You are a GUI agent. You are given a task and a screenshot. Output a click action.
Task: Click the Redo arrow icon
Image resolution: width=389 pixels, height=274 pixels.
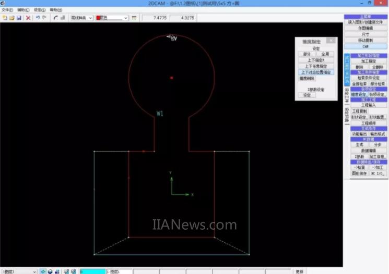[x=44, y=18]
